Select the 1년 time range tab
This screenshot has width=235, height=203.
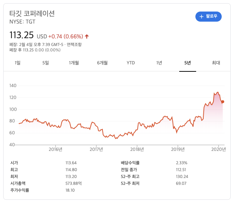159,63
